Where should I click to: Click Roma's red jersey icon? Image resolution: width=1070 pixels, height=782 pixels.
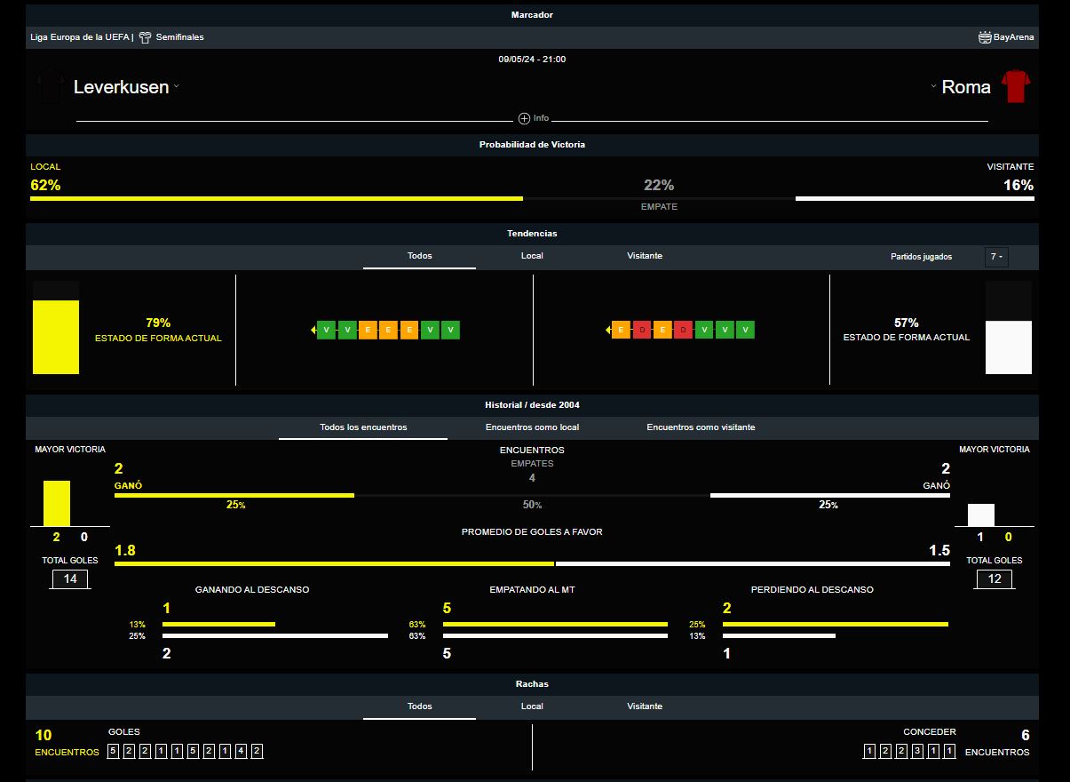click(x=1015, y=87)
